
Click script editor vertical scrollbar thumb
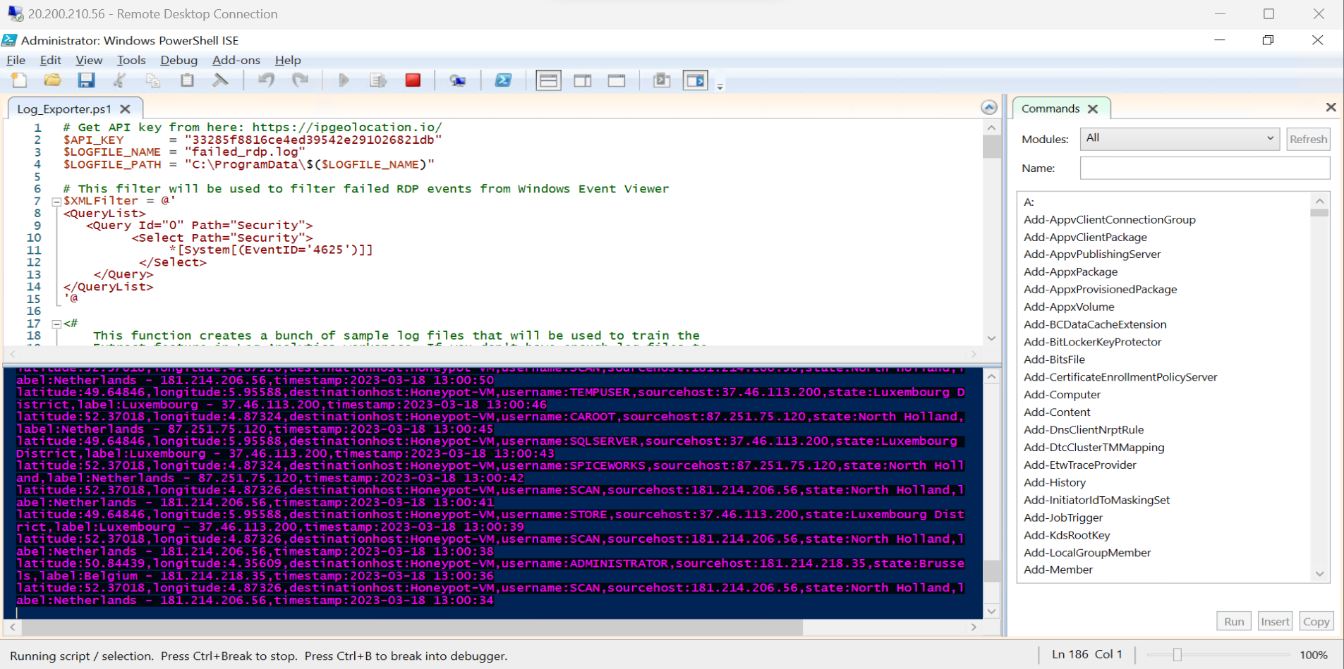click(x=991, y=147)
